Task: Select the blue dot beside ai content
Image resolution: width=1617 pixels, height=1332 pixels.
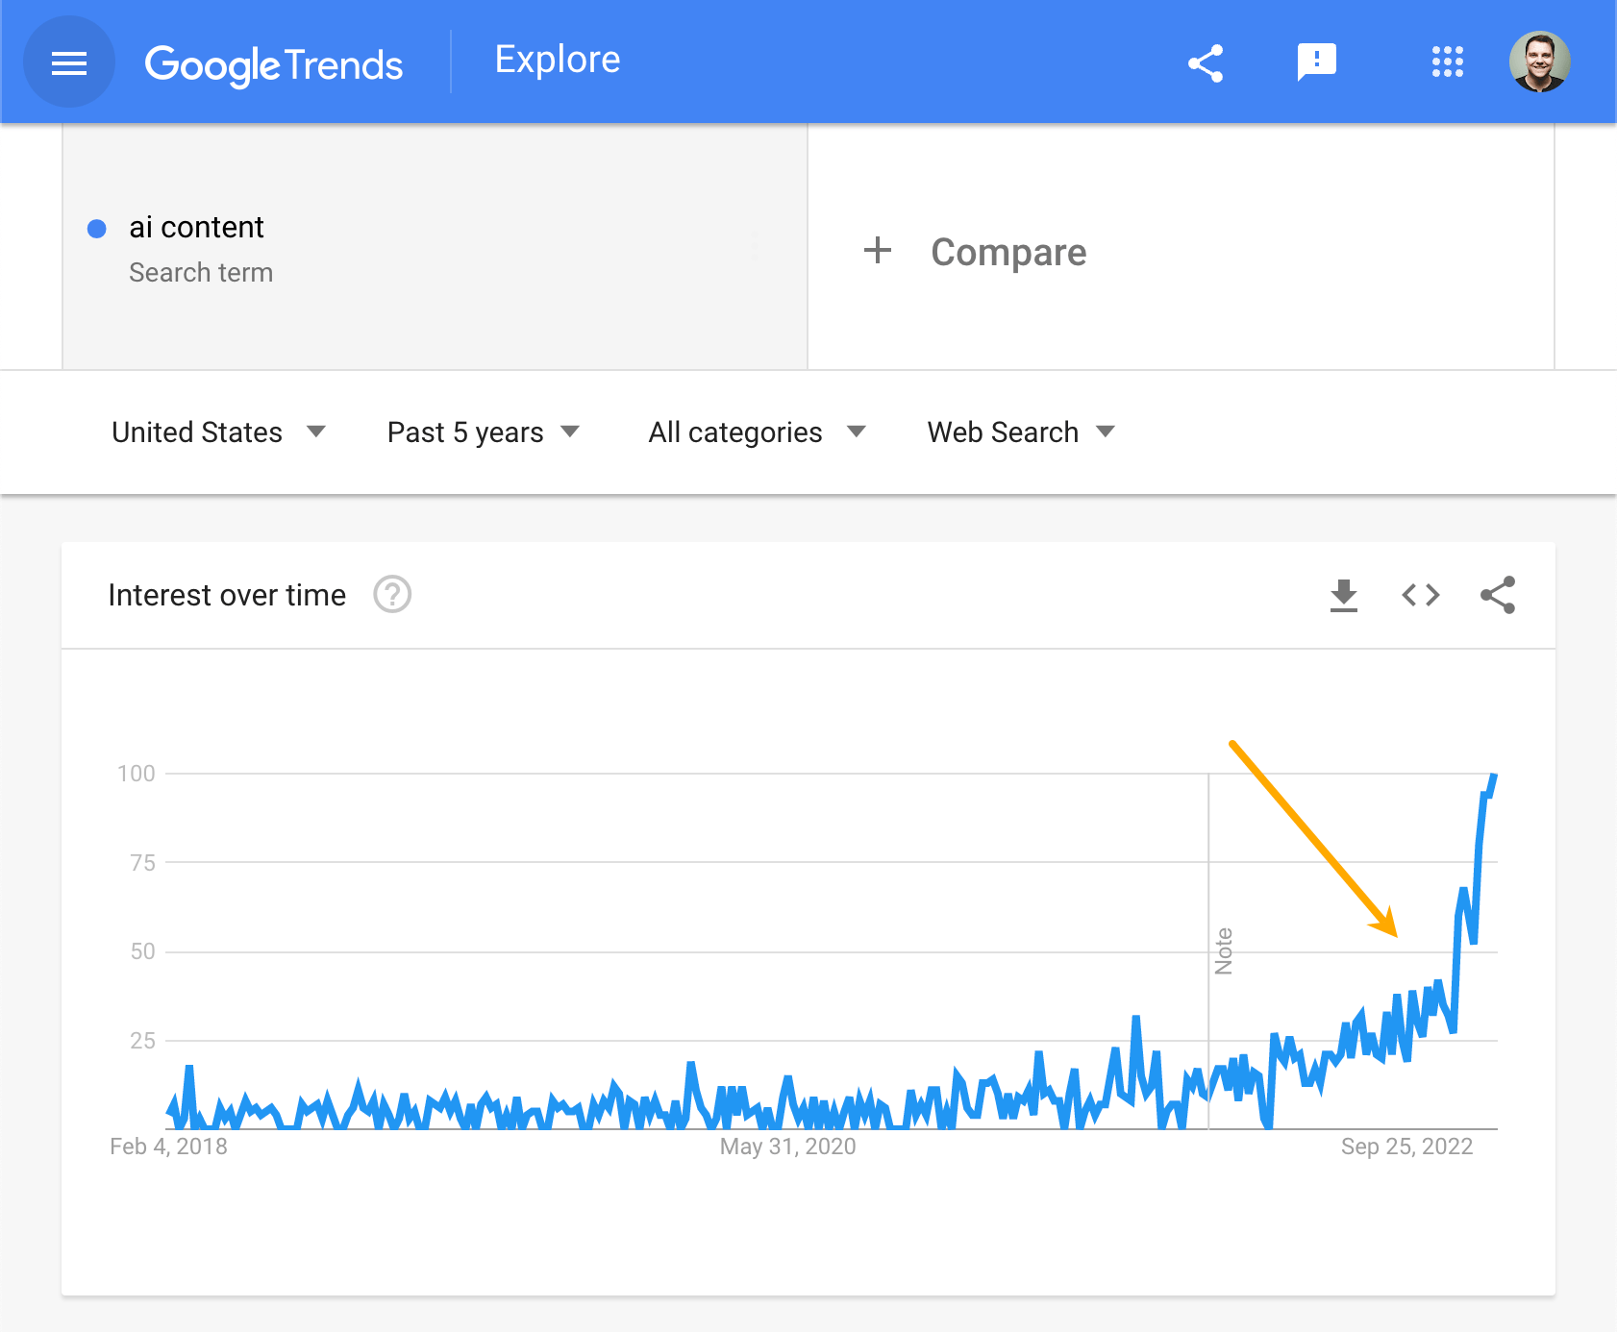Action: pos(97,227)
